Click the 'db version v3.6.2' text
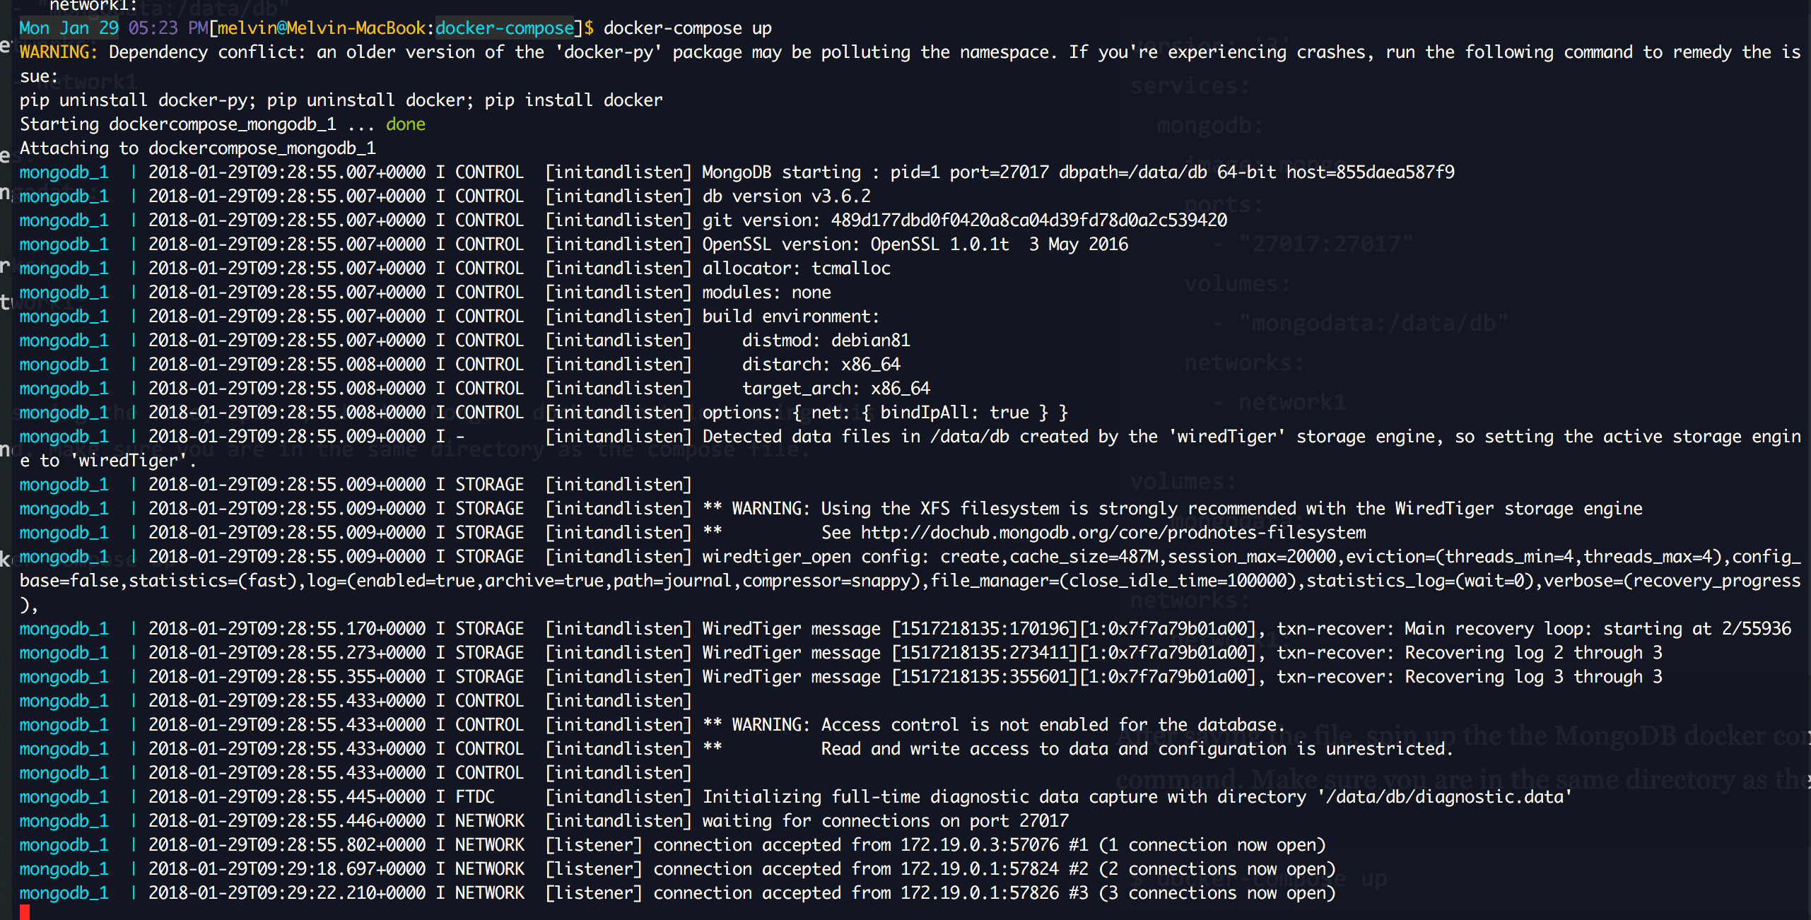This screenshot has height=920, width=1811. (x=786, y=196)
